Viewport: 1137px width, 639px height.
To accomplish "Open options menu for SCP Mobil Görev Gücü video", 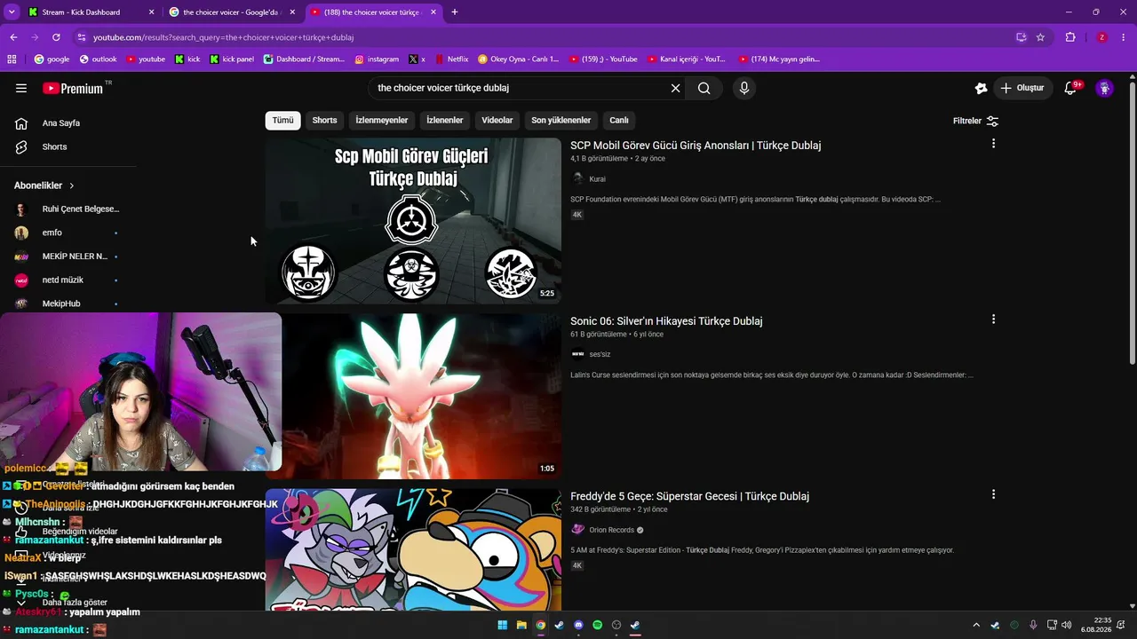I will 993,144.
